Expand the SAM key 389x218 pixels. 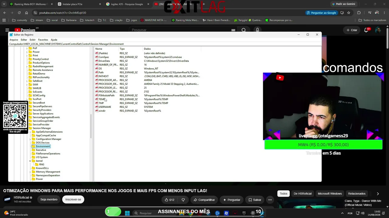click(x=27, y=84)
